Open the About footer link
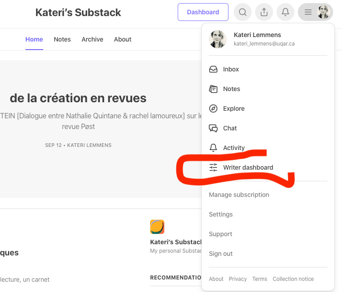Screen dimensions: 342x292 coord(216,279)
